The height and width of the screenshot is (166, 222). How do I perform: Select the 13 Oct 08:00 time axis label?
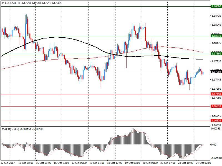click(26, 163)
